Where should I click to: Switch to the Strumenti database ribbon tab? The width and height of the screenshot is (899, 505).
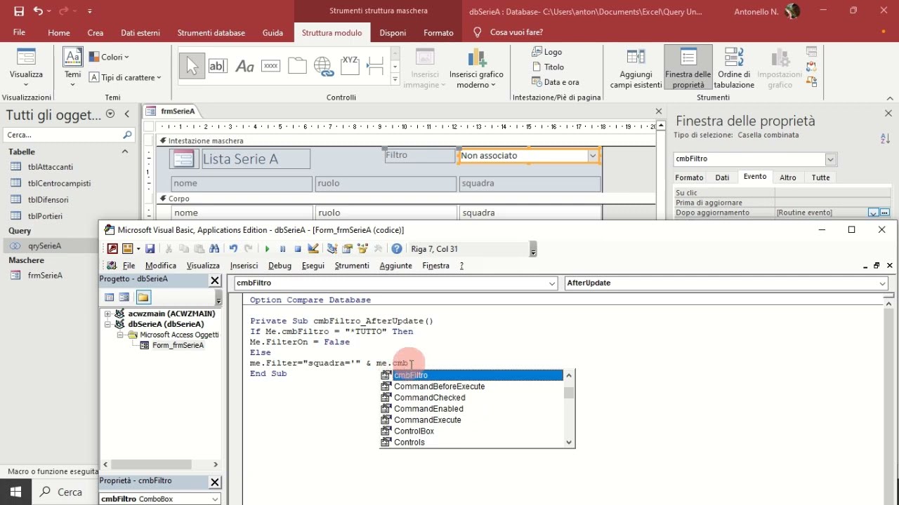click(x=211, y=33)
